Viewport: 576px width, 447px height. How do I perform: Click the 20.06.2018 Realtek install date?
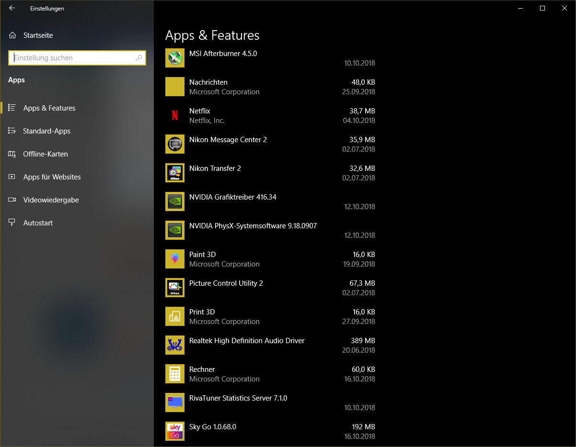(359, 350)
